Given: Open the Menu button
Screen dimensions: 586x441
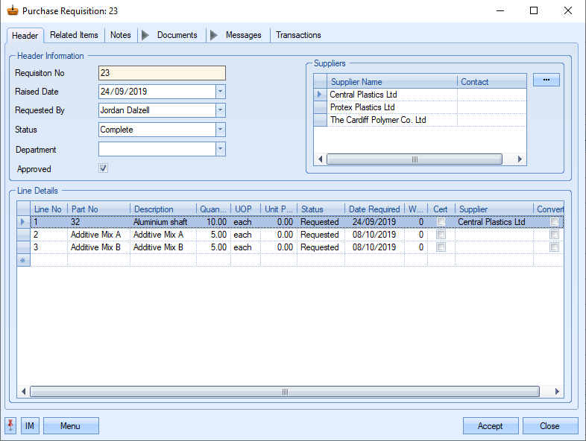Looking at the screenshot, I should tap(71, 425).
